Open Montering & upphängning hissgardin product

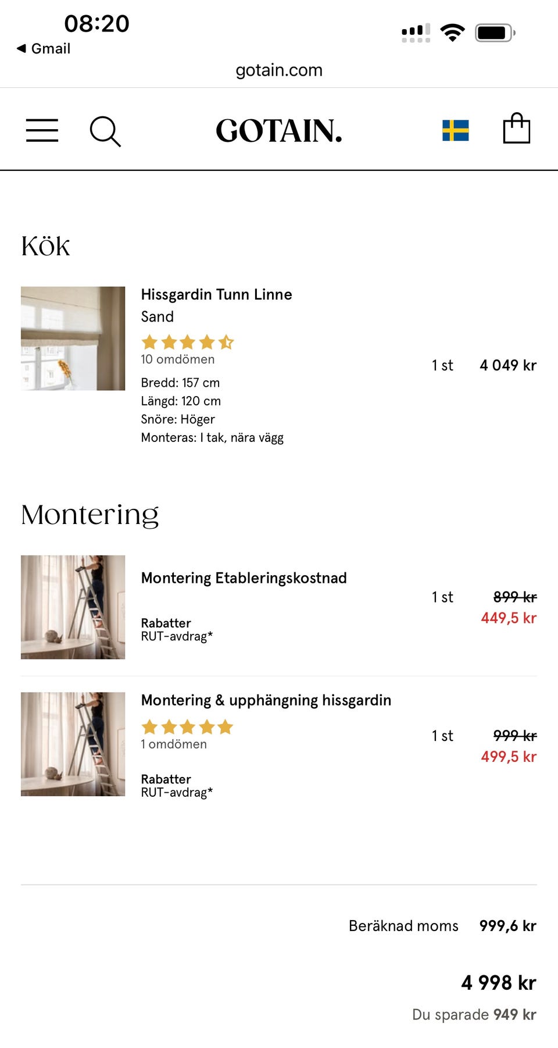coord(266,700)
